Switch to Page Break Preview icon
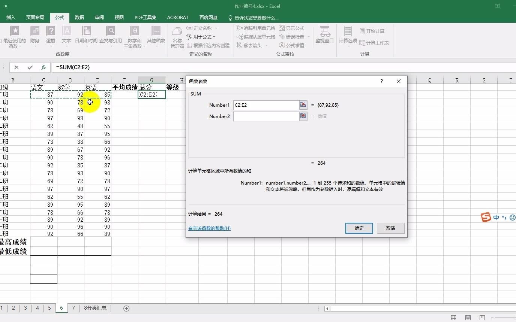The height and width of the screenshot is (322, 516). pos(482,318)
